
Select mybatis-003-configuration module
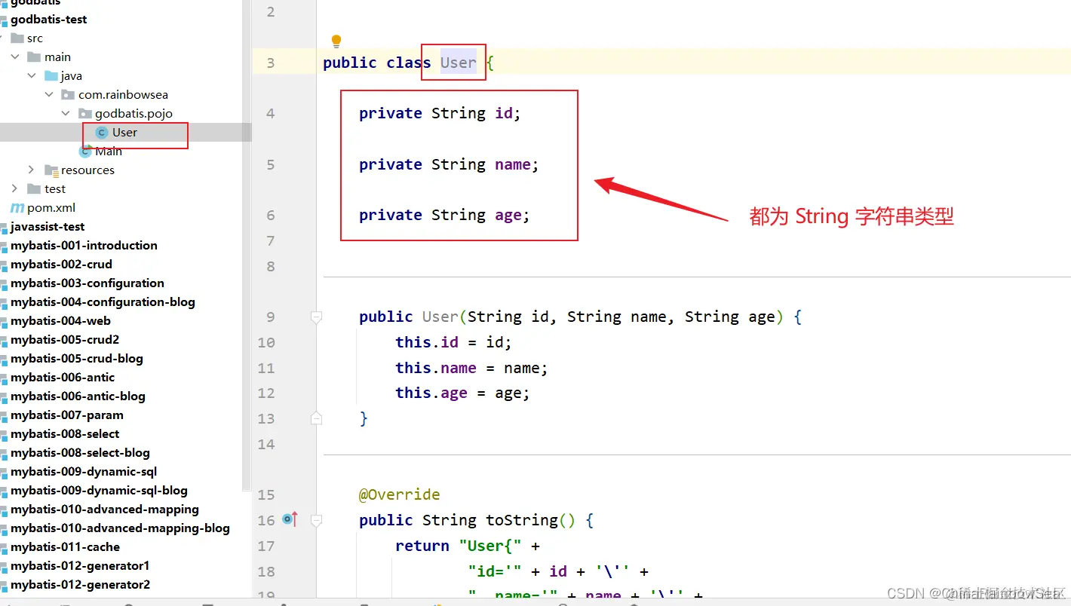[87, 283]
